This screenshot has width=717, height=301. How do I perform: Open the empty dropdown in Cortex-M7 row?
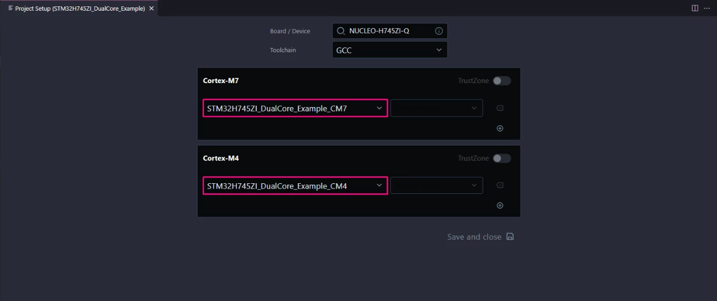coord(437,108)
